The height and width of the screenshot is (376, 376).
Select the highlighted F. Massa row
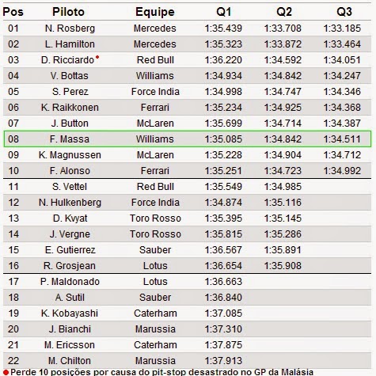(188, 139)
